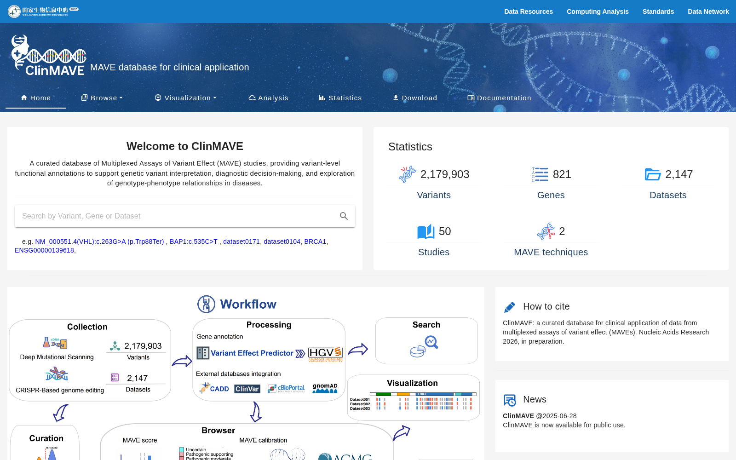Go to the Statistics page
Screen dimensions: 736x460
point(340,98)
